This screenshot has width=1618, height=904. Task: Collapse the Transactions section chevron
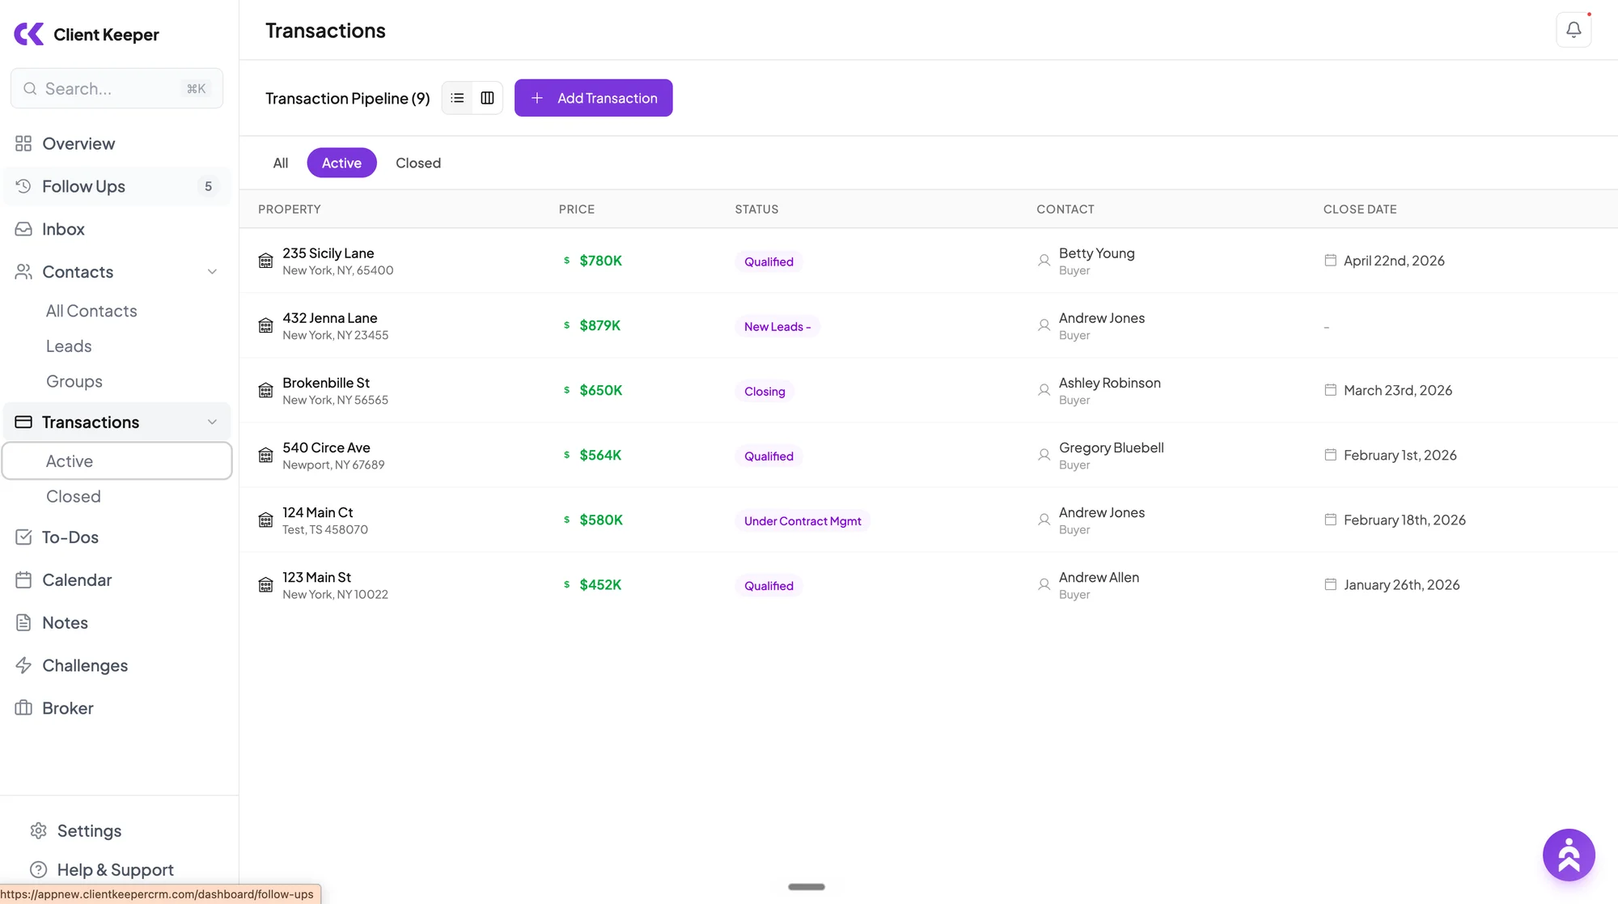(x=212, y=422)
